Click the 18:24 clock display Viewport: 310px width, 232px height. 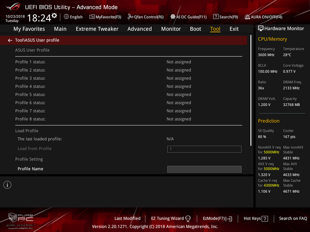[39, 18]
